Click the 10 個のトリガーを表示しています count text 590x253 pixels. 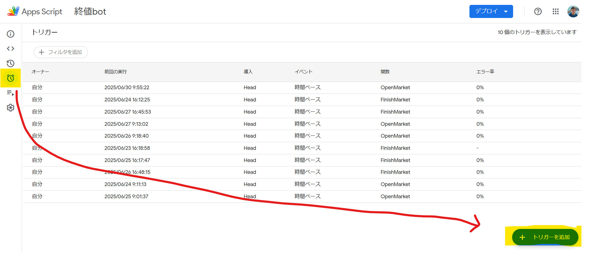click(x=537, y=32)
